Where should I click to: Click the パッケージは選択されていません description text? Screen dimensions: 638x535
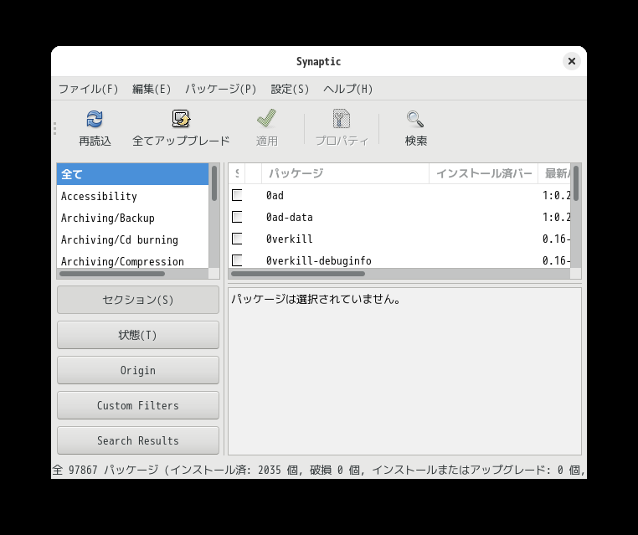coord(316,300)
